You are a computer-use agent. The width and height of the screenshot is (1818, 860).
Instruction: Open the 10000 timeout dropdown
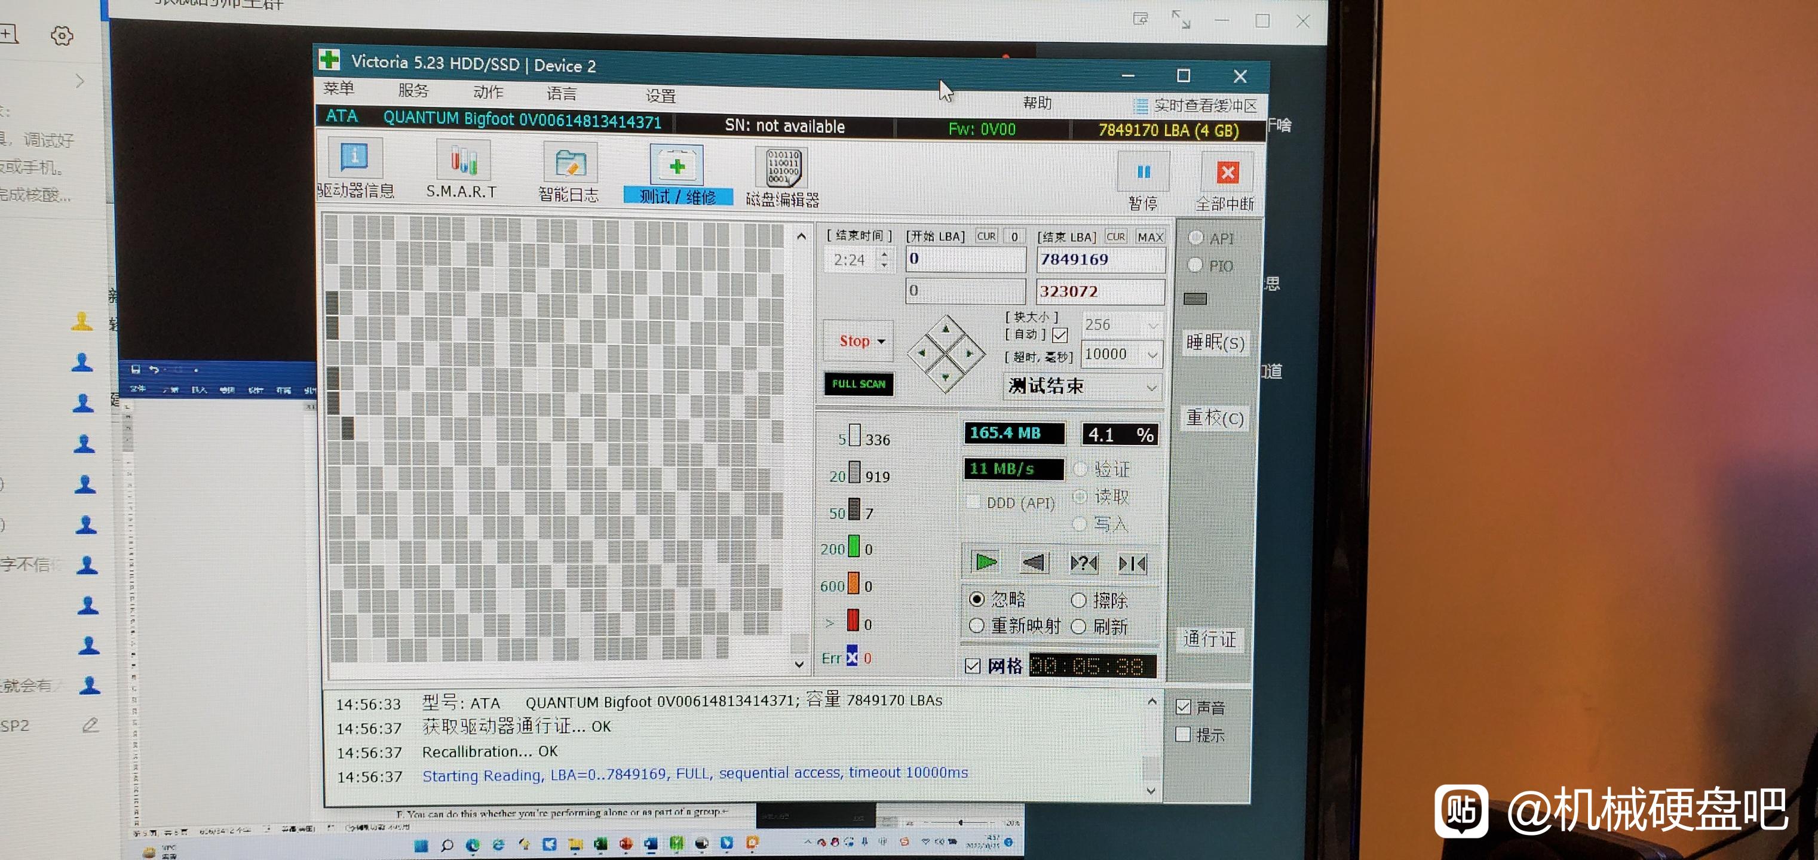[x=1152, y=355]
